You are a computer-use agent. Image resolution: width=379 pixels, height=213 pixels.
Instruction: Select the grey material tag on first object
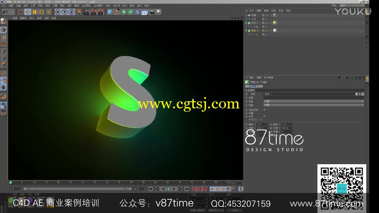coord(275,15)
